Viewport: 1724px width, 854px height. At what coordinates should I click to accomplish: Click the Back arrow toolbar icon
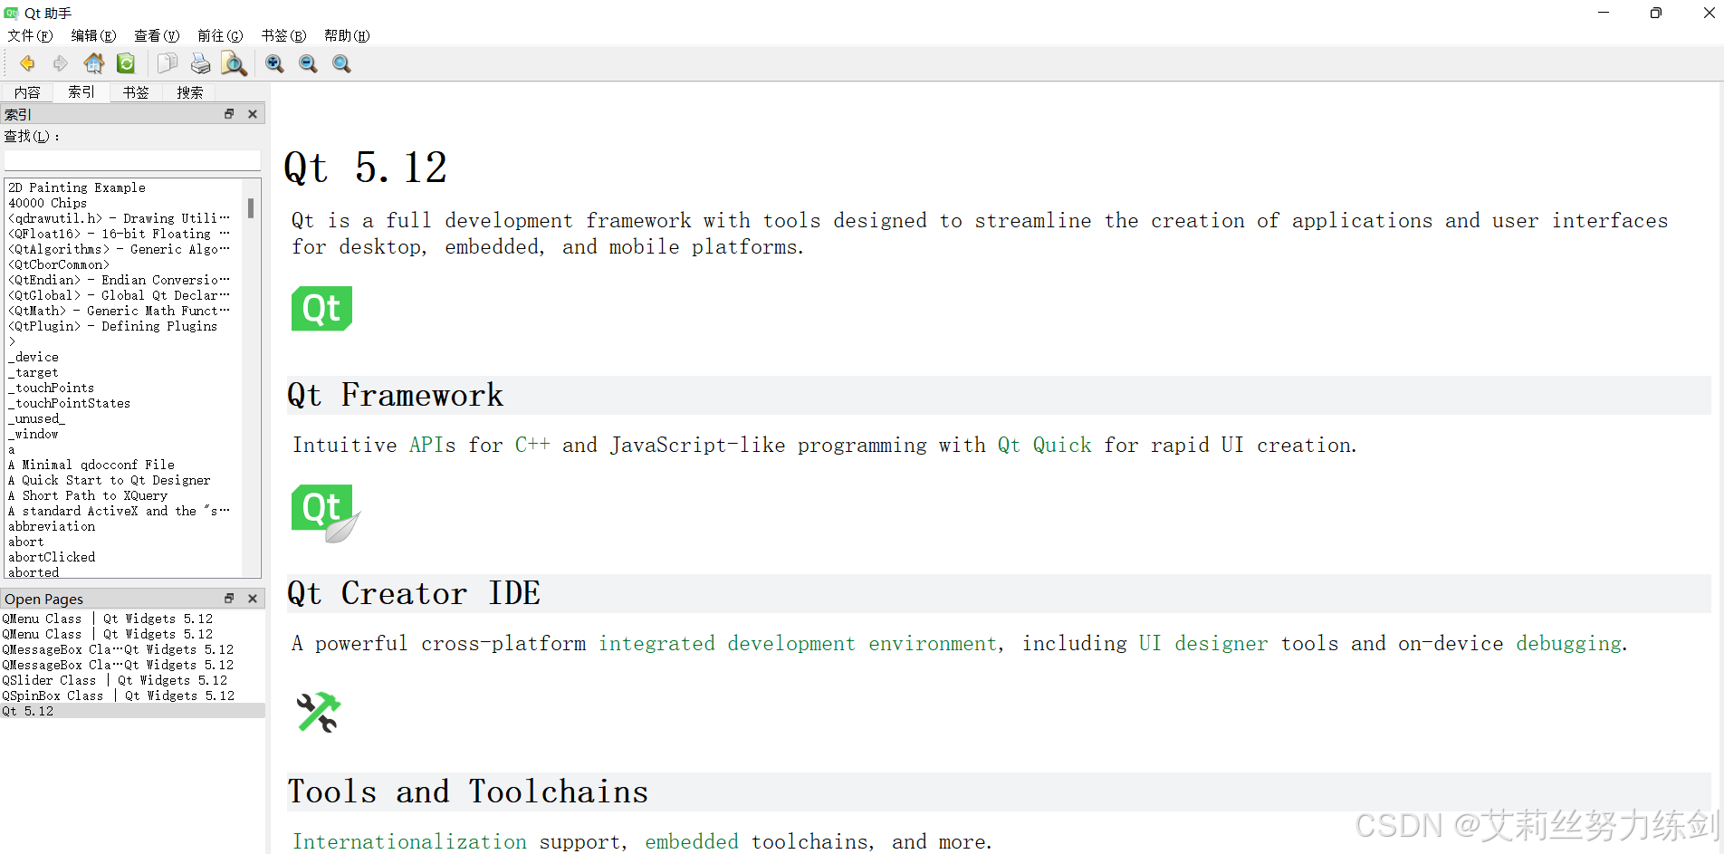point(27,63)
